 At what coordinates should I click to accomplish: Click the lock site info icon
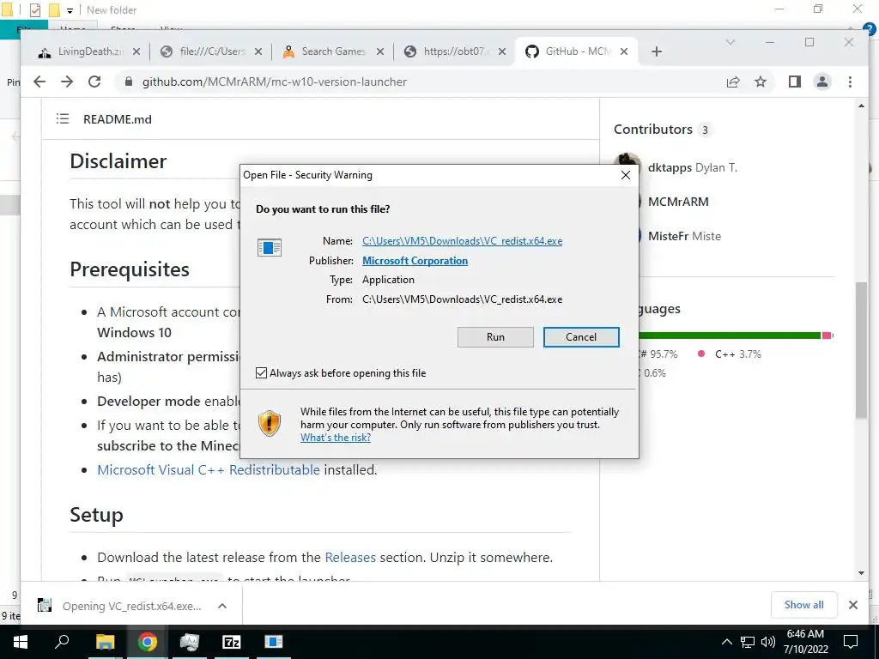[129, 82]
